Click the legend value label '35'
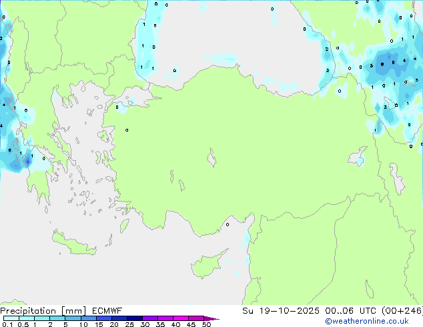The width and height of the screenshot is (423, 327). (160, 324)
